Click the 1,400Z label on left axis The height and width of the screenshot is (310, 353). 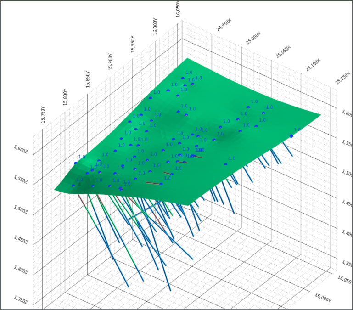(x=20, y=270)
